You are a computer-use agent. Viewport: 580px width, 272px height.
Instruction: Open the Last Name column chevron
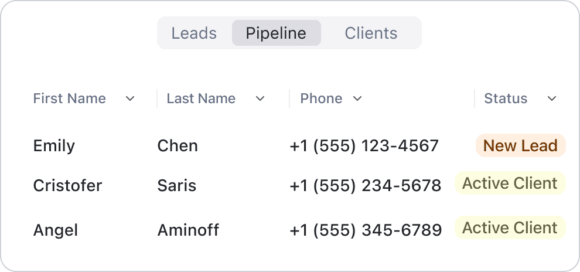[x=260, y=99]
